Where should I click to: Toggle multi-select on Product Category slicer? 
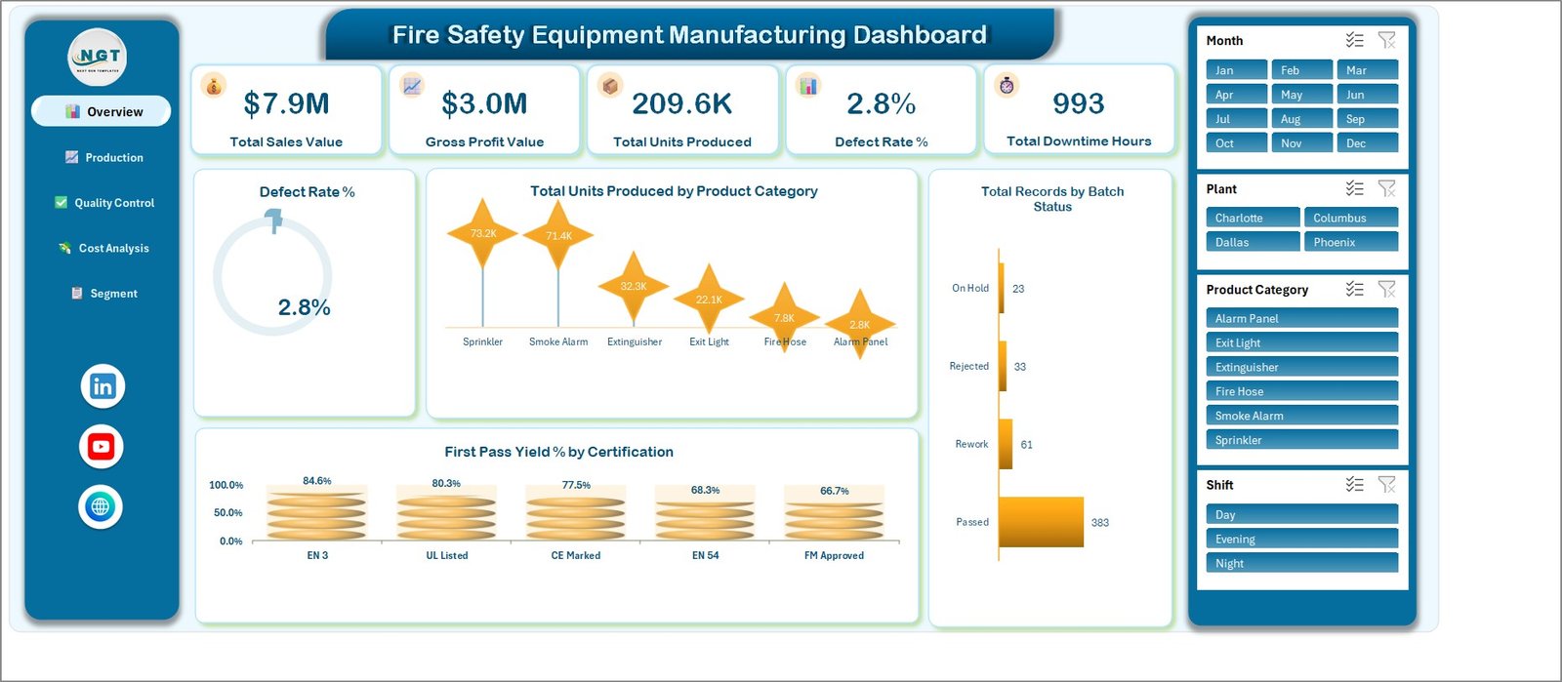[1354, 289]
